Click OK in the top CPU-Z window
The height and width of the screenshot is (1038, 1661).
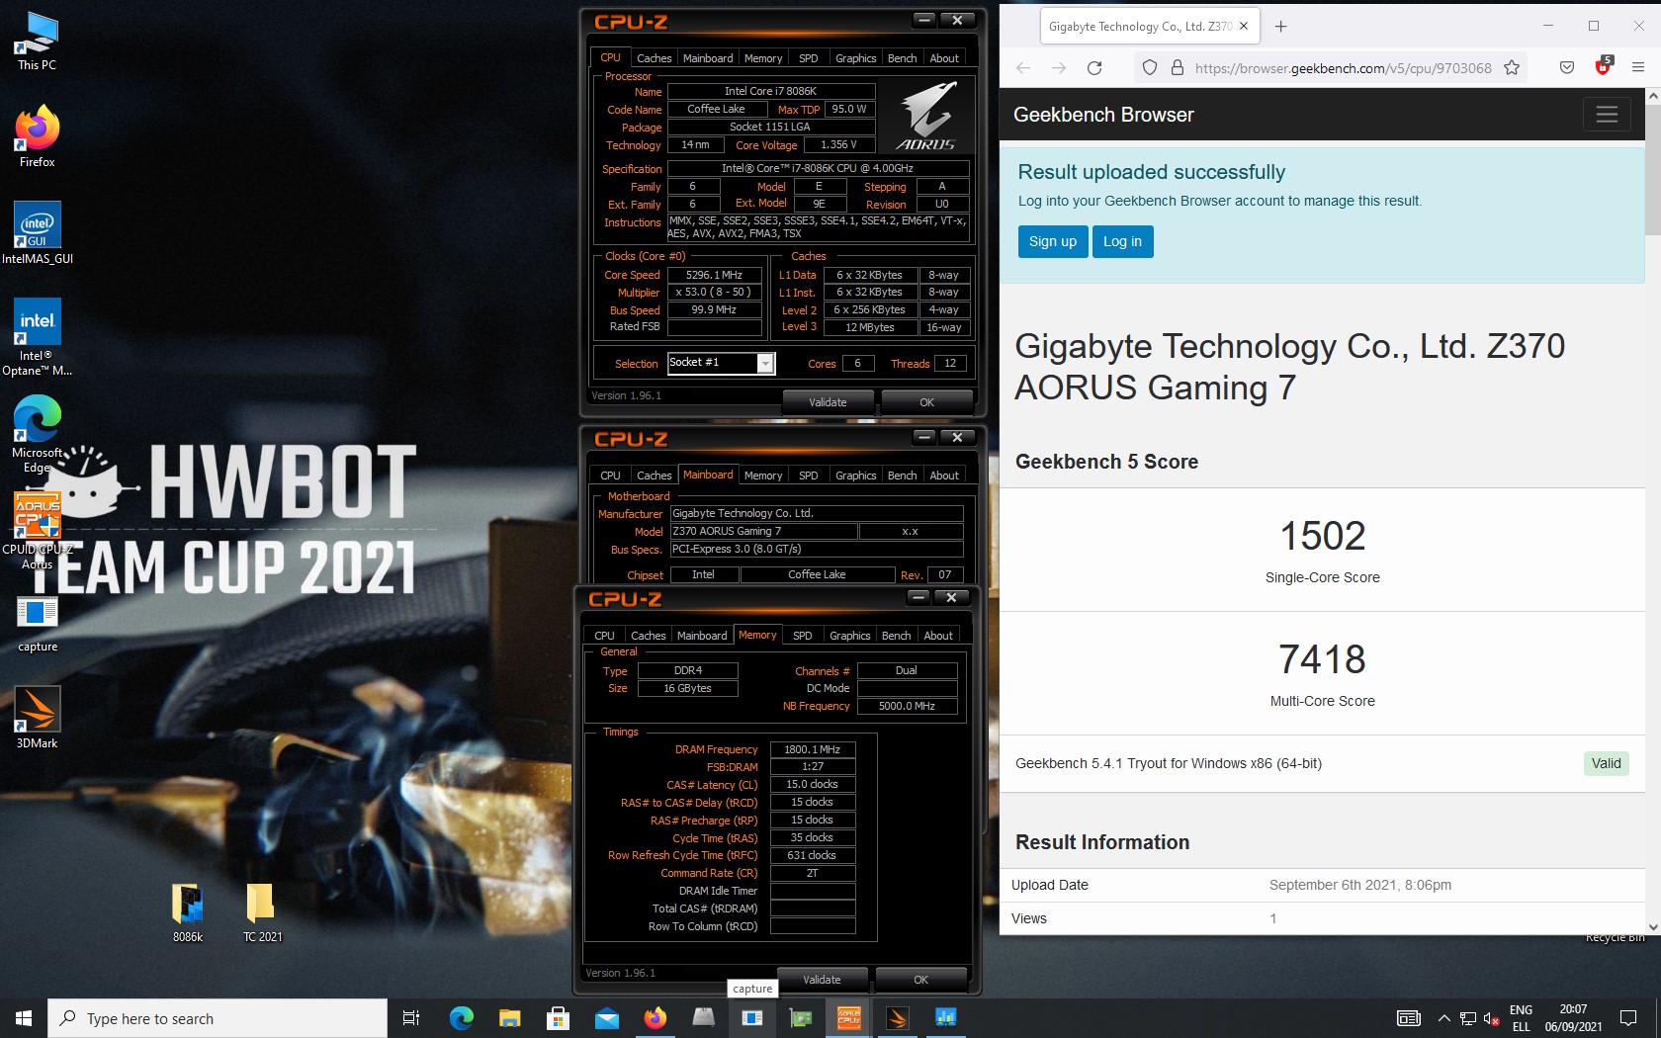pos(926,402)
